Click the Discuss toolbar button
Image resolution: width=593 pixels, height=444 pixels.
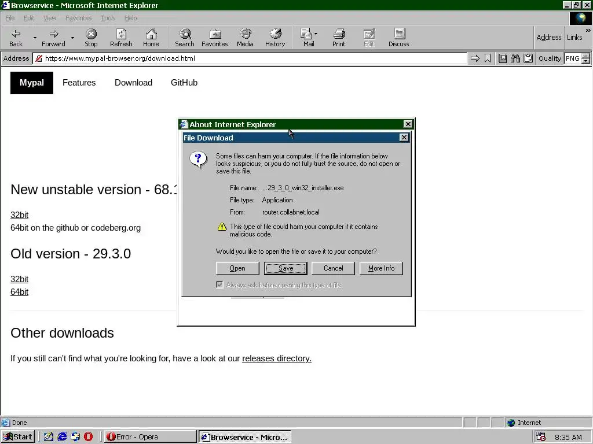tap(398, 38)
